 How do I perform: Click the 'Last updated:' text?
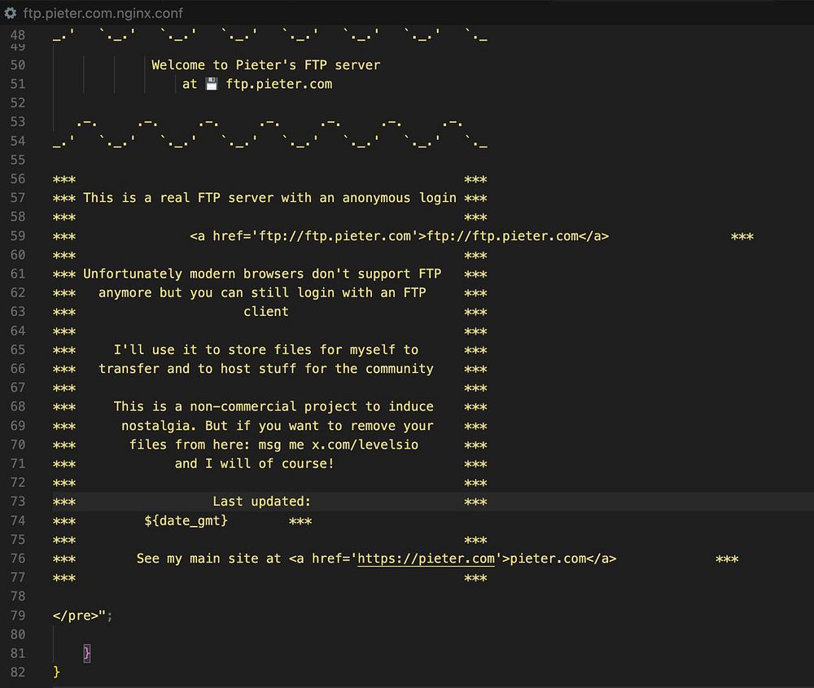pyautogui.click(x=261, y=502)
